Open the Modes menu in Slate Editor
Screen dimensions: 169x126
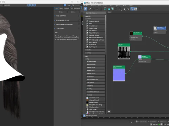(x=86, y=6)
